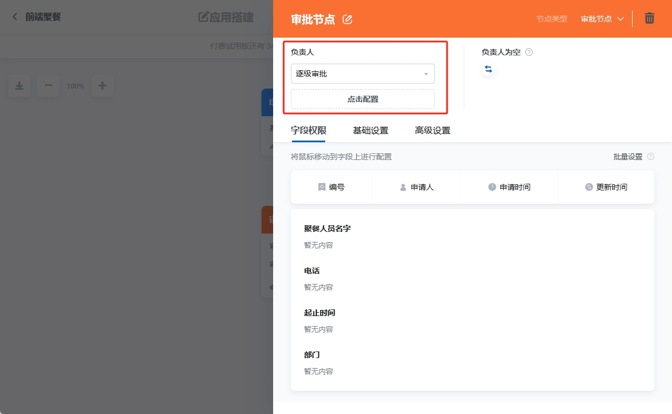This screenshot has width=672, height=414.
Task: Switch to the 高级设置 tab
Action: pyautogui.click(x=433, y=131)
